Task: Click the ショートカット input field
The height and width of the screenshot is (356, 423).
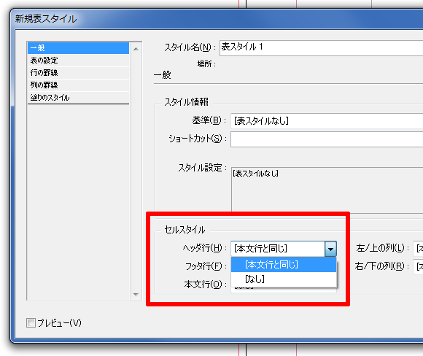Action: point(327,139)
